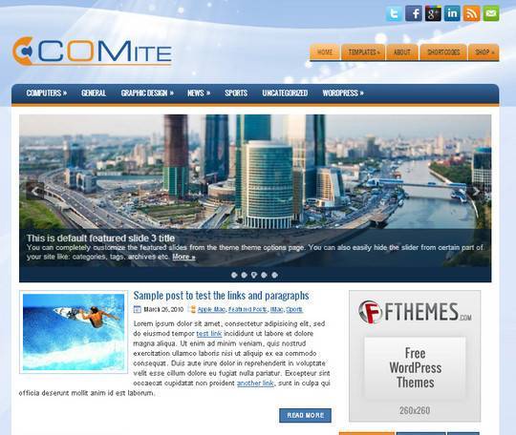Open the LinkedIn social icon

tap(452, 13)
